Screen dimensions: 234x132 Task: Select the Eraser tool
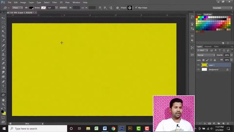[x=3, y=63]
